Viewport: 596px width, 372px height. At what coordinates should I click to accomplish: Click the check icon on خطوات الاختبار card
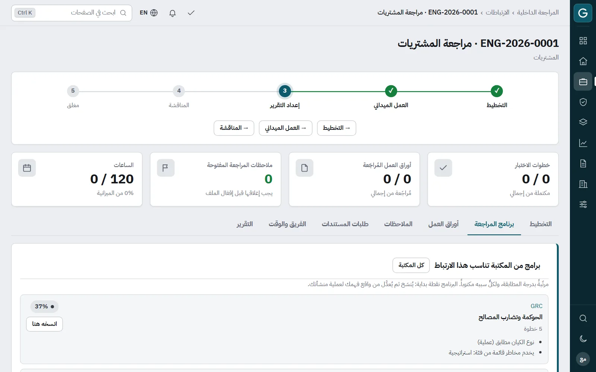tap(443, 168)
